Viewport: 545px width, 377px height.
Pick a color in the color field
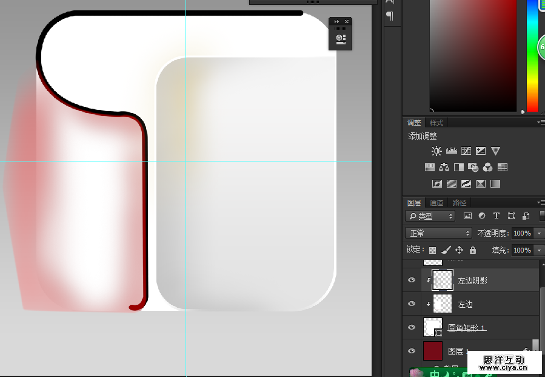[x=473, y=55]
